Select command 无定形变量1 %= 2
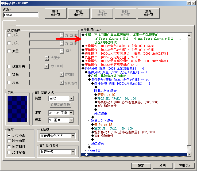 134,57
